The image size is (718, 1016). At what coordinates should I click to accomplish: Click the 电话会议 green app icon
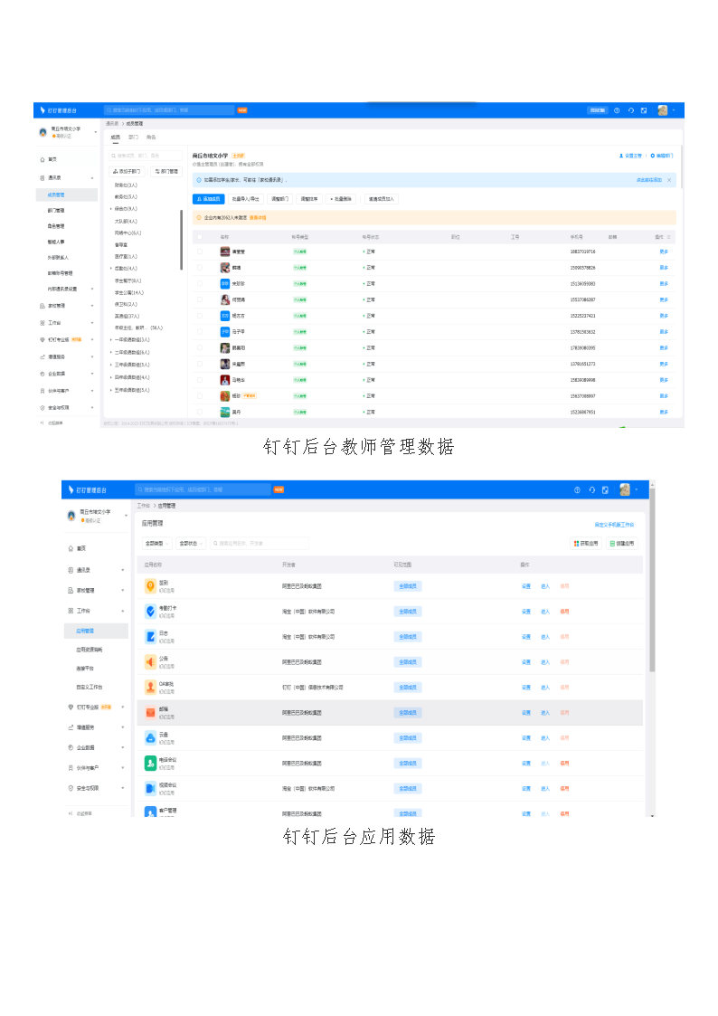pyautogui.click(x=150, y=764)
